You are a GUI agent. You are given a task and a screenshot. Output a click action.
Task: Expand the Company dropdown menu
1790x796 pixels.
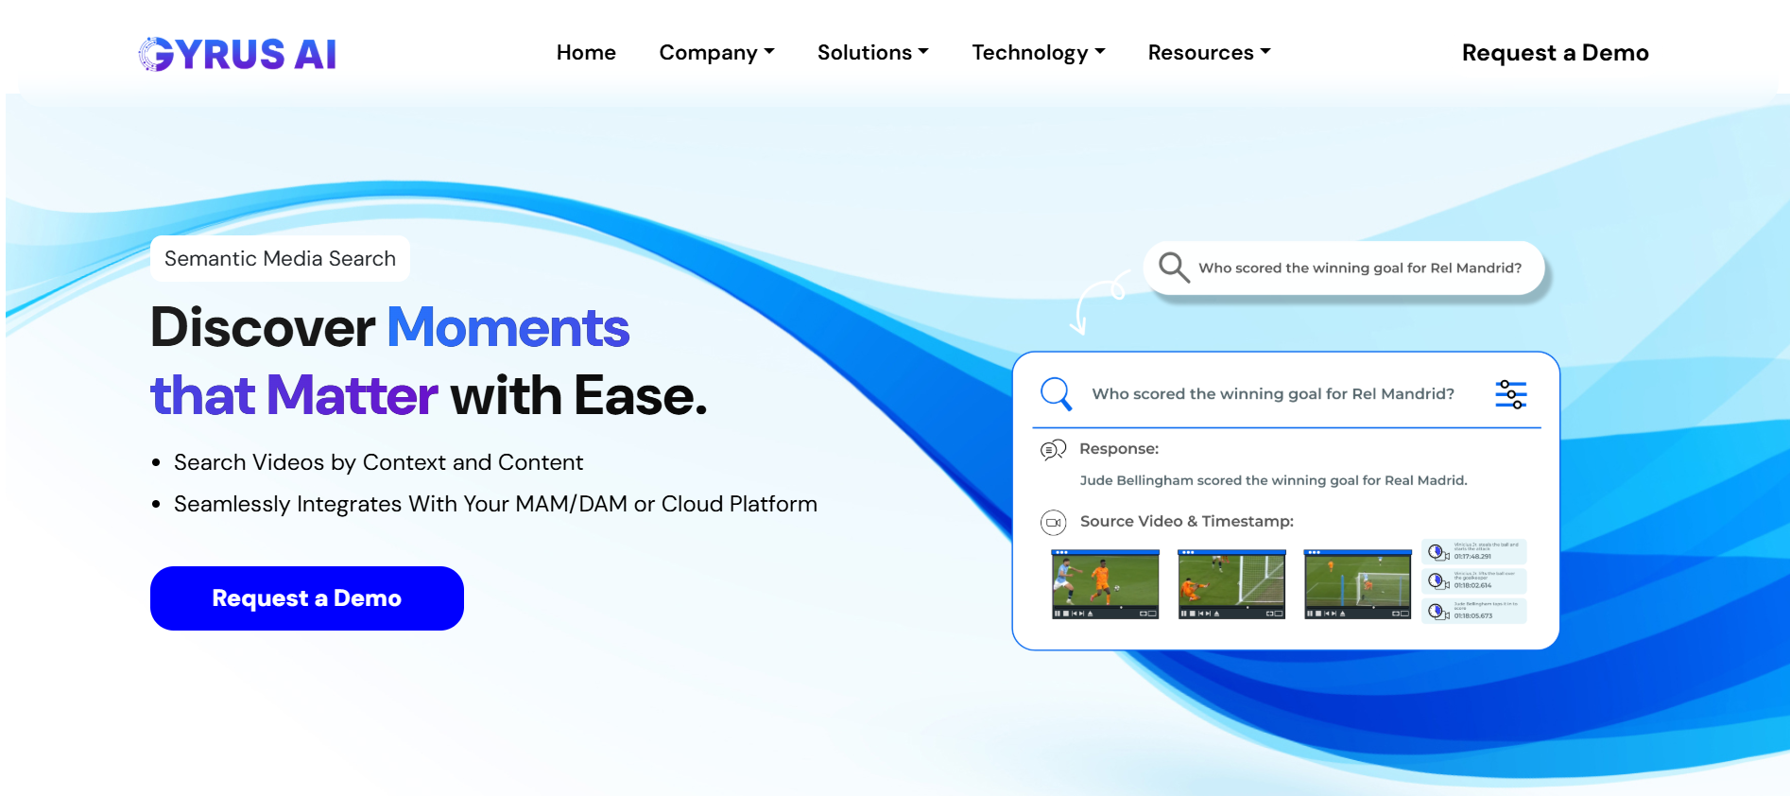coord(716,53)
